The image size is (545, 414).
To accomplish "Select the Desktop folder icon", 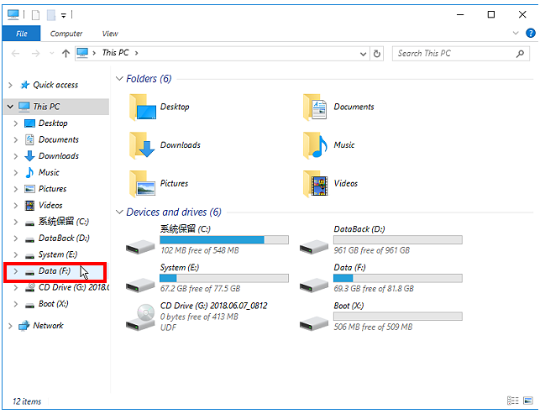I will point(143,107).
